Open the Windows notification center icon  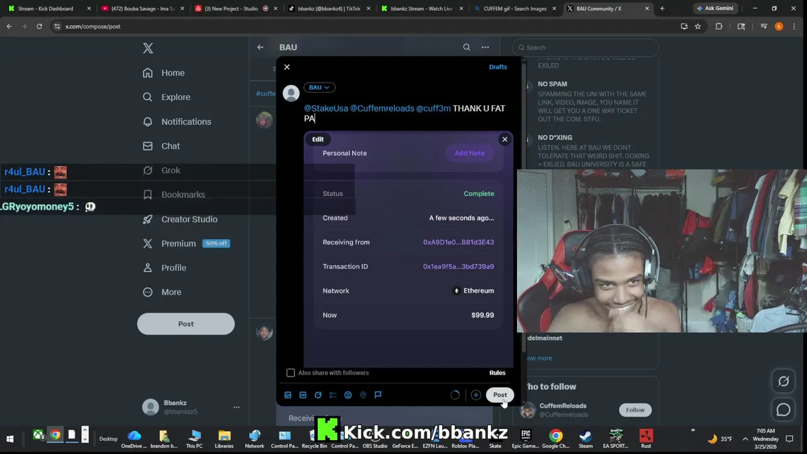(x=789, y=439)
